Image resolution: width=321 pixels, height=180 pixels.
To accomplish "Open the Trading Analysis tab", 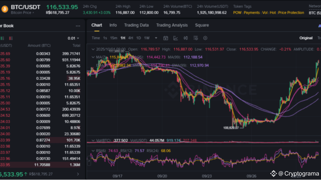I will click(x=172, y=25).
